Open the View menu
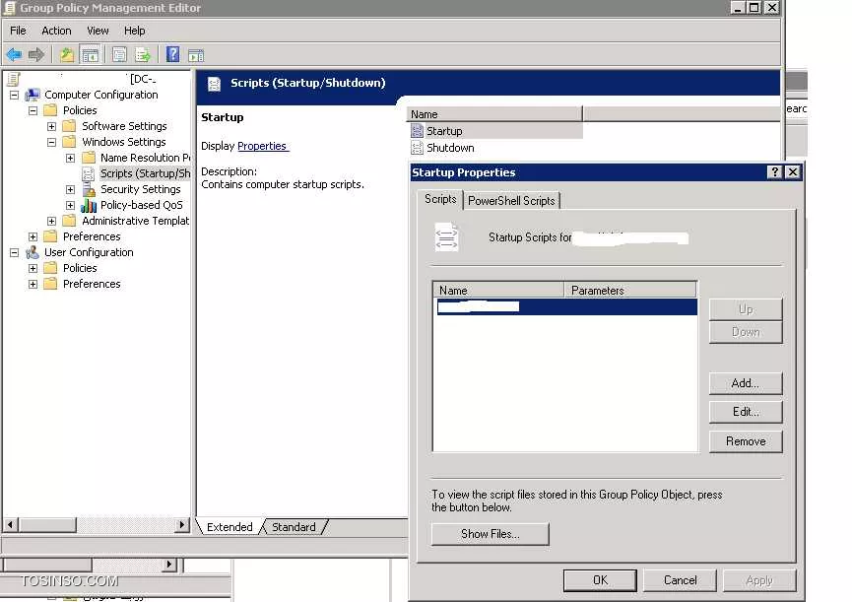The height and width of the screenshot is (602, 852). coord(98,31)
